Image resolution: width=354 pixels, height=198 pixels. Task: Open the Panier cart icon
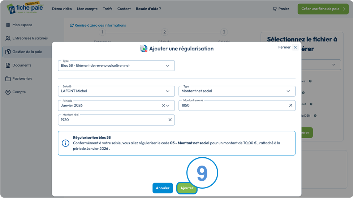pos(275,9)
